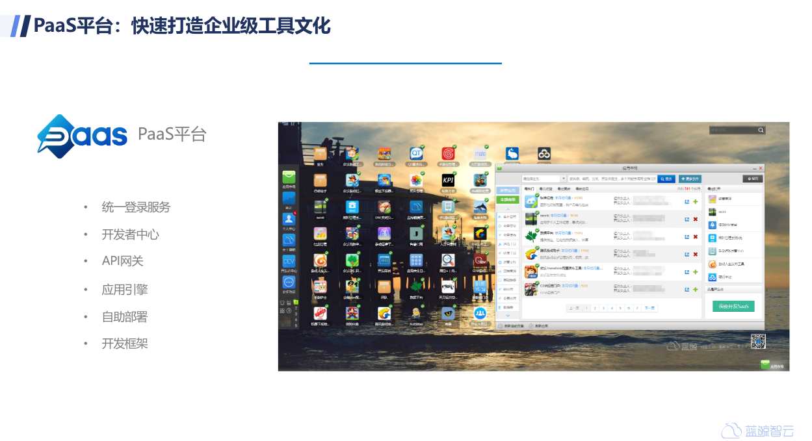Image resolution: width=812 pixels, height=441 pixels.
Task: Click magnifier icon in desktop top-right search box
Action: (761, 131)
